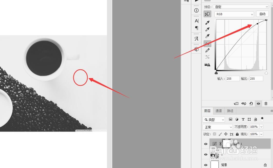This screenshot has width=273, height=168.
Task: Click the 自动 auto button
Action: pos(262,14)
